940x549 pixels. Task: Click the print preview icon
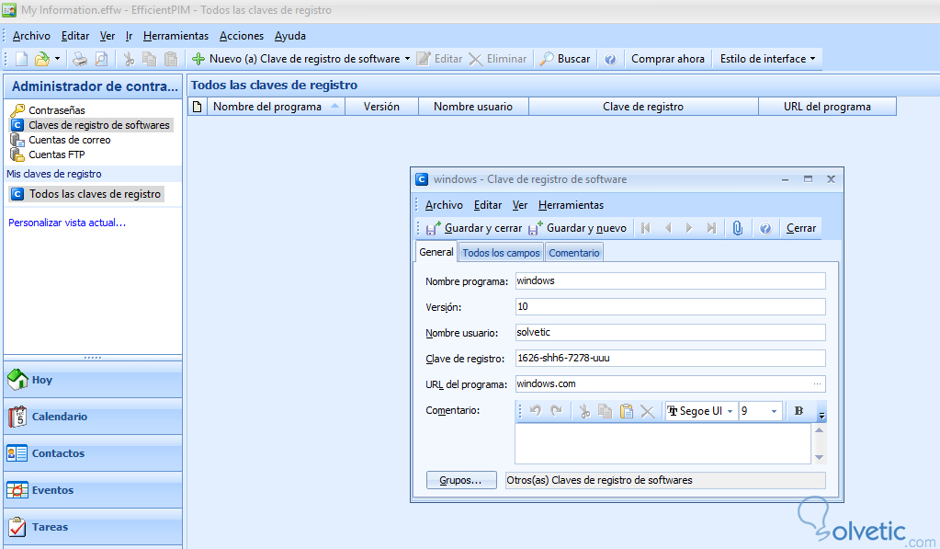pyautogui.click(x=101, y=59)
